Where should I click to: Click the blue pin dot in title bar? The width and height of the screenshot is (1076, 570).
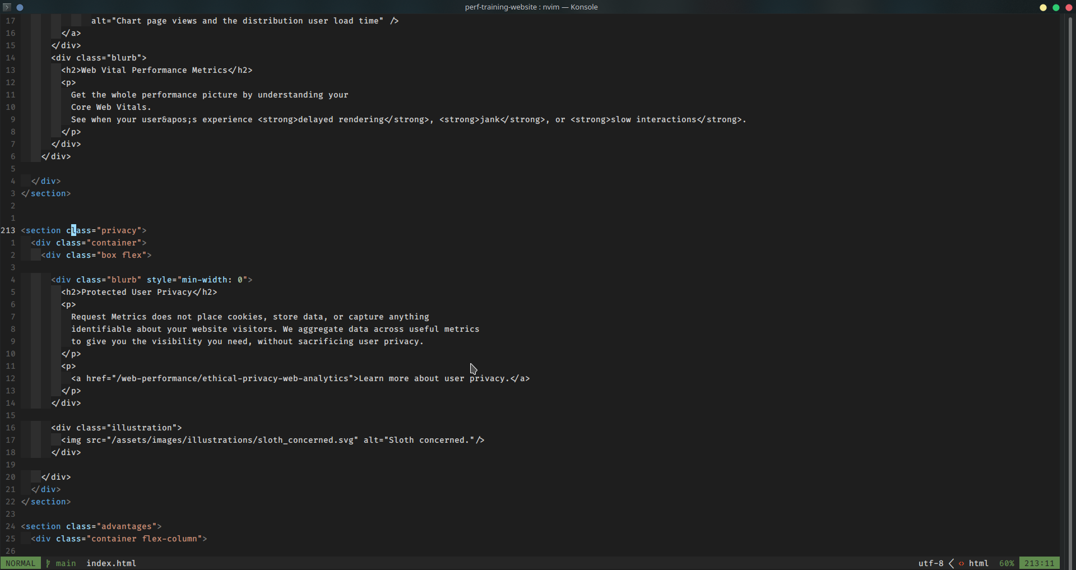coord(20,7)
